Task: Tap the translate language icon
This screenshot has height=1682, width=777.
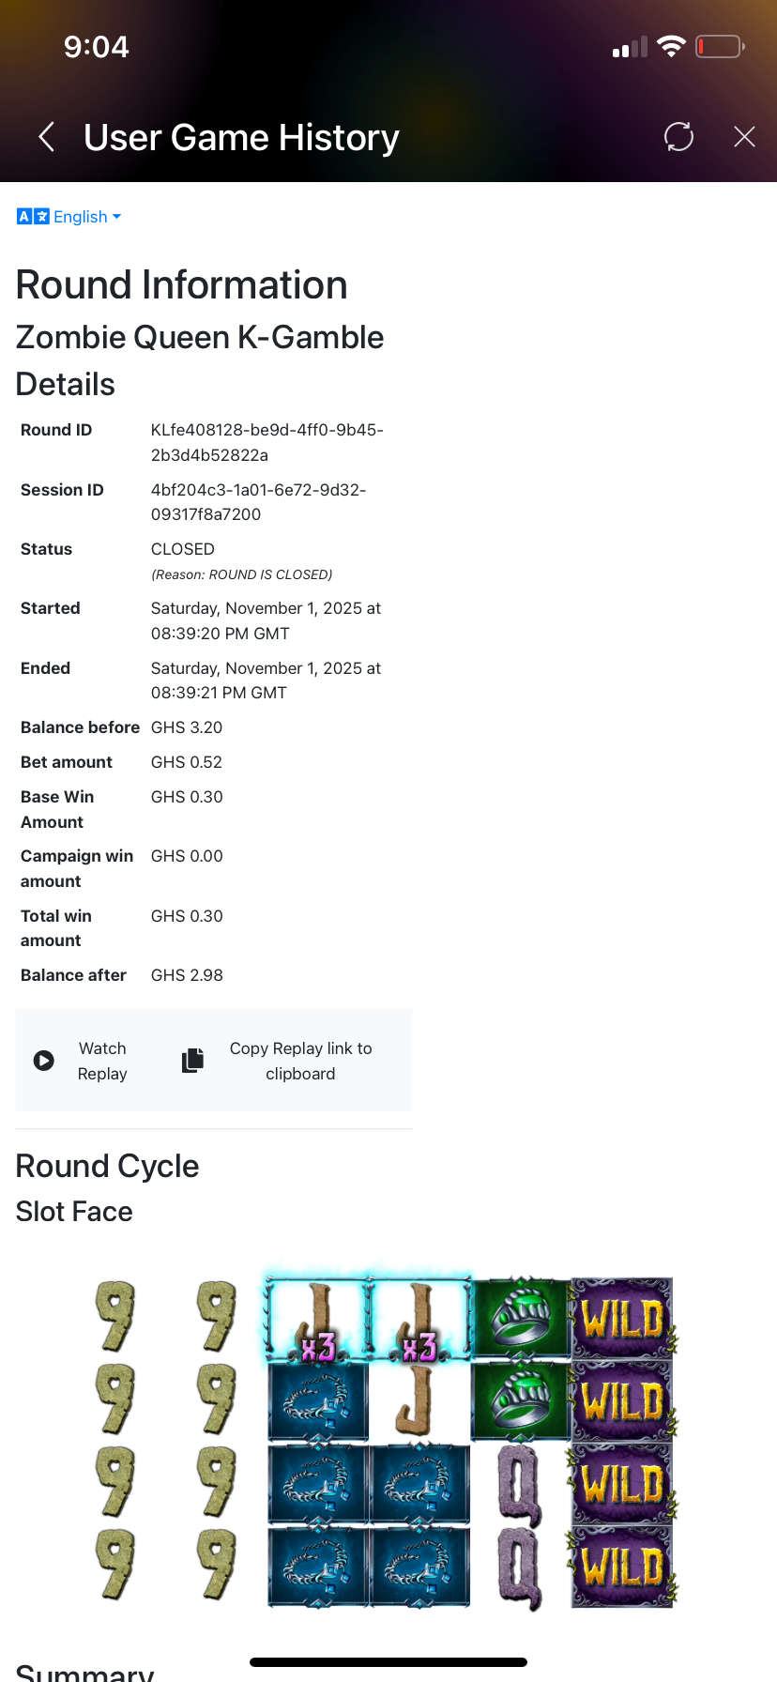Action: (33, 217)
